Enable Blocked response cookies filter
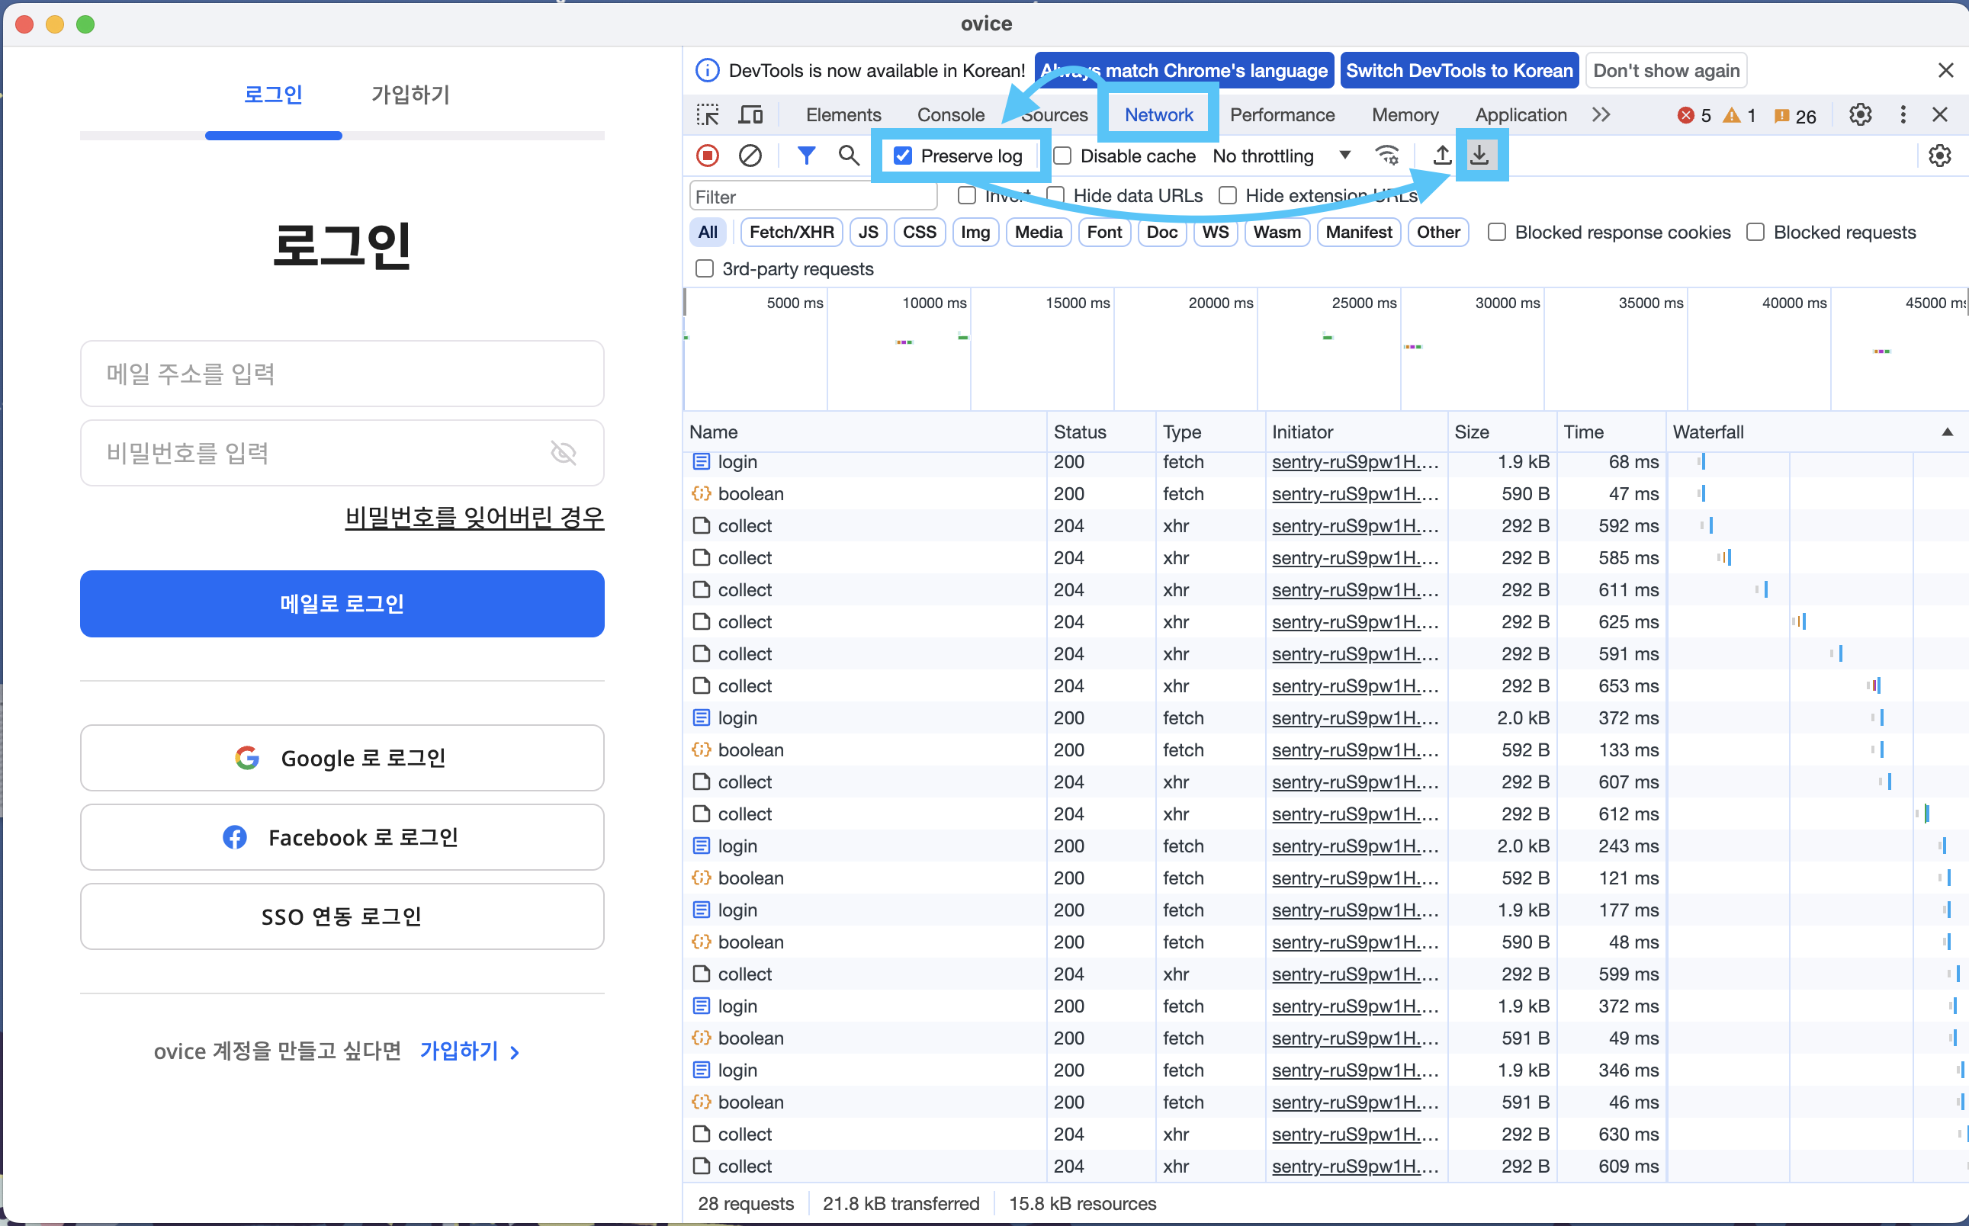 click(1497, 233)
